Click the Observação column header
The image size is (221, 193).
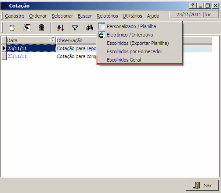(x=76, y=40)
